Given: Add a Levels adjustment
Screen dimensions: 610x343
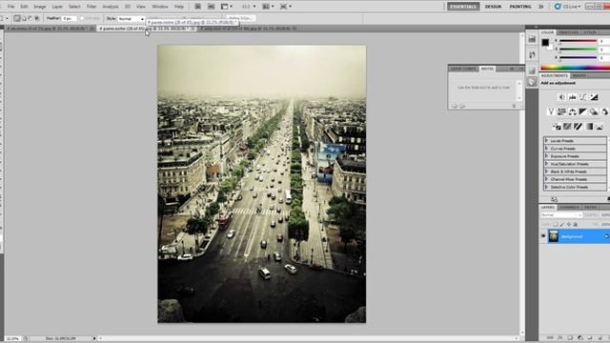Looking at the screenshot, I should [572, 97].
